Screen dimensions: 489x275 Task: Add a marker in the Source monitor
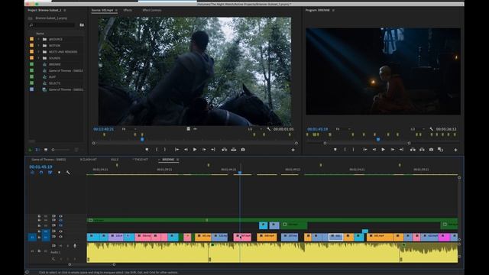coord(147,150)
